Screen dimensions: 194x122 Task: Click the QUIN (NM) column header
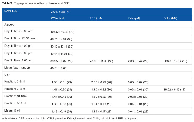point(170,18)
